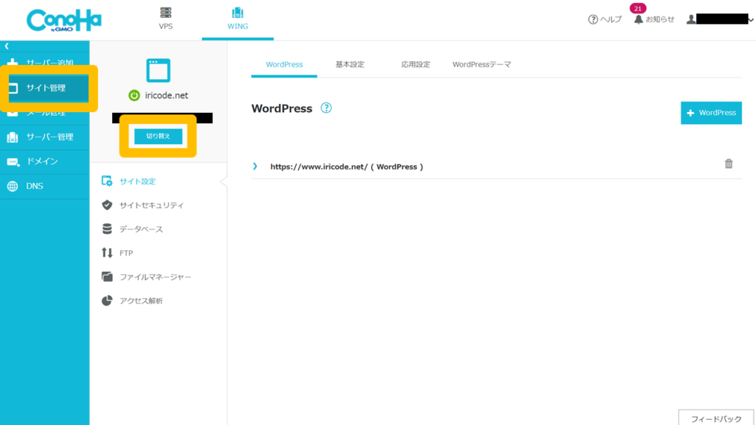
Task: Click the アクセス解析 pie chart icon
Action: tap(107, 301)
